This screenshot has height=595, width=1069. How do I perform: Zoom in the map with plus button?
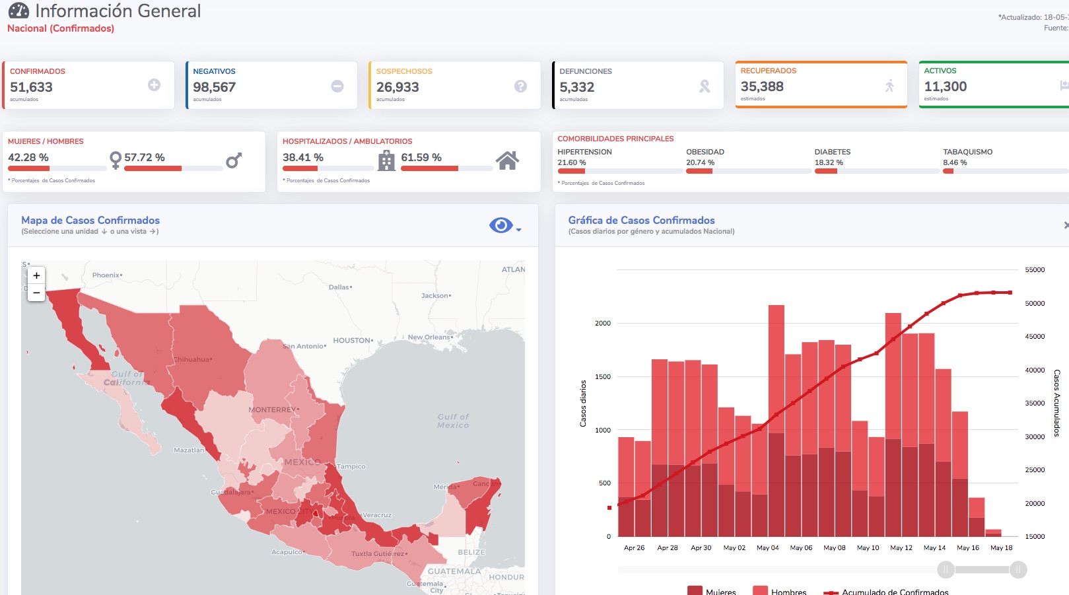coord(36,275)
